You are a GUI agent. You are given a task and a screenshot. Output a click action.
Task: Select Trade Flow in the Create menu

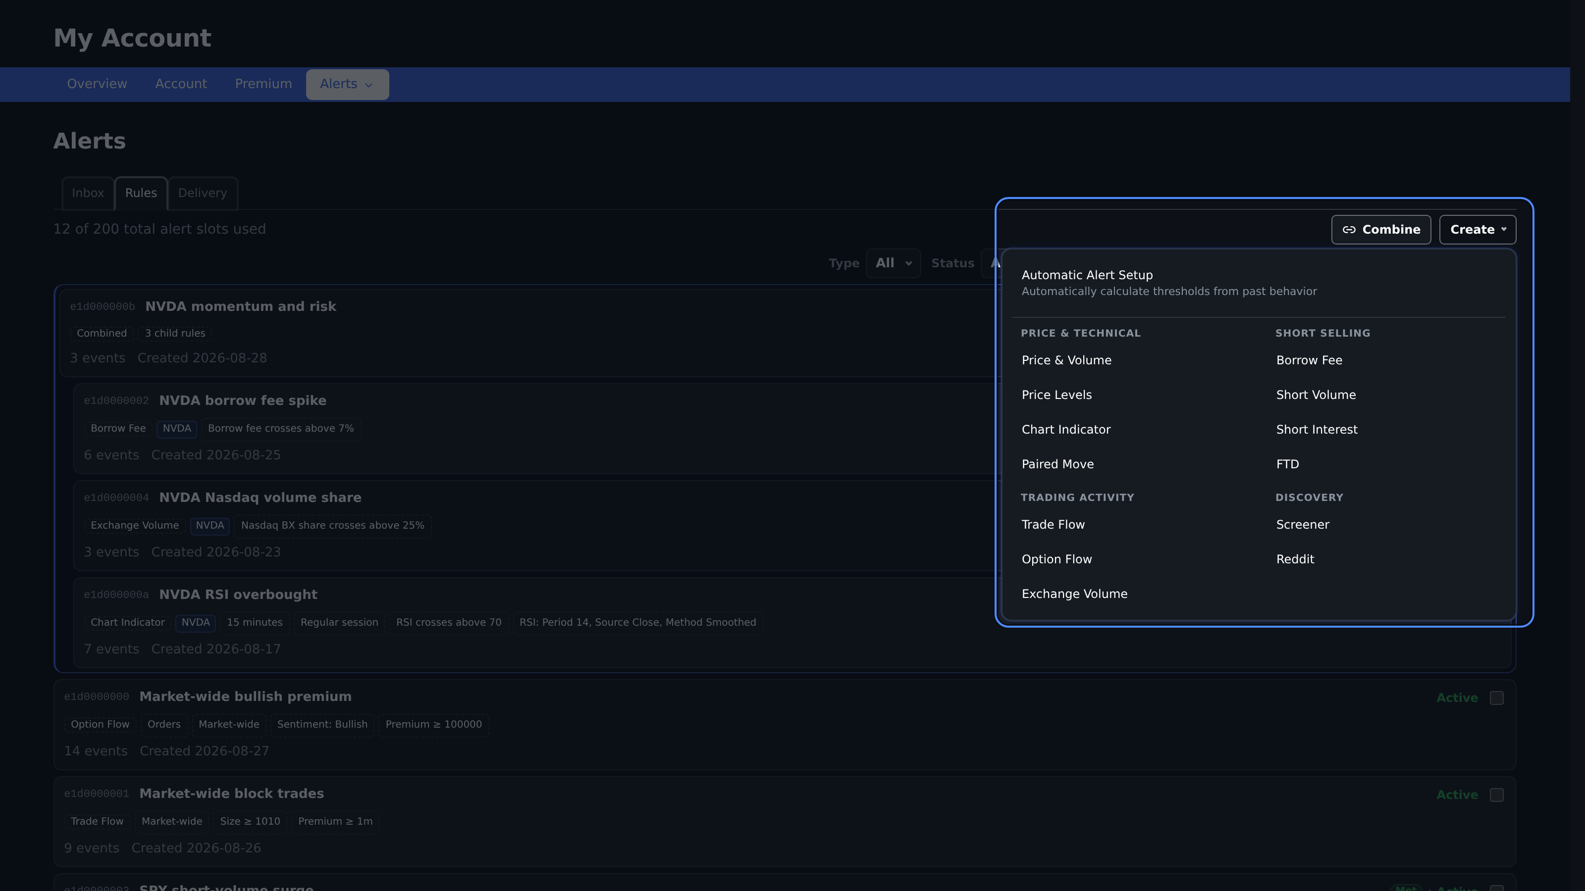coord(1053,525)
